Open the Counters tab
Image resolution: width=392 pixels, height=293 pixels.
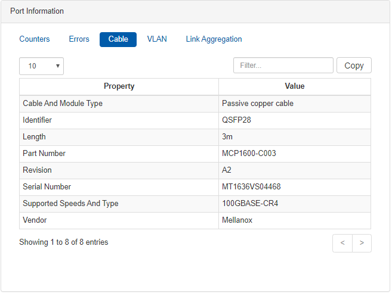(x=35, y=39)
